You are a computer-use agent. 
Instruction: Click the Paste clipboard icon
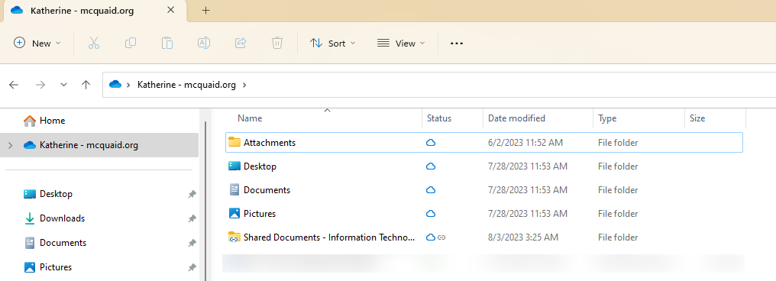pos(167,43)
